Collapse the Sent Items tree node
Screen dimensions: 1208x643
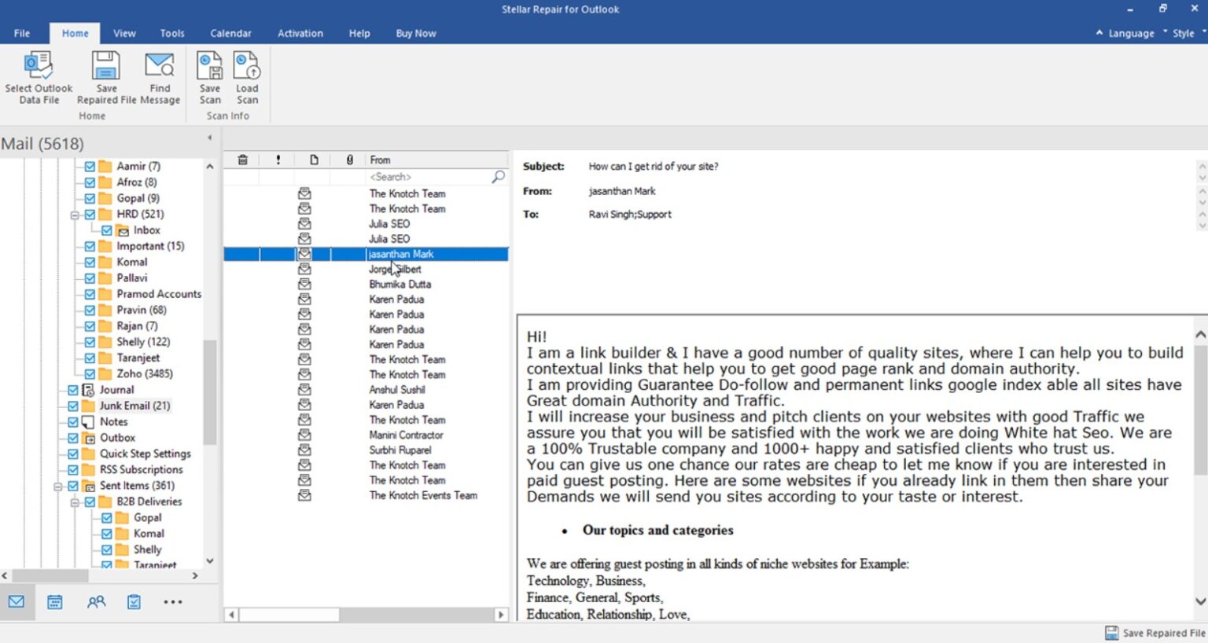click(60, 486)
